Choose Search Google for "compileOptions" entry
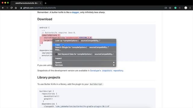 [x=84, y=47]
